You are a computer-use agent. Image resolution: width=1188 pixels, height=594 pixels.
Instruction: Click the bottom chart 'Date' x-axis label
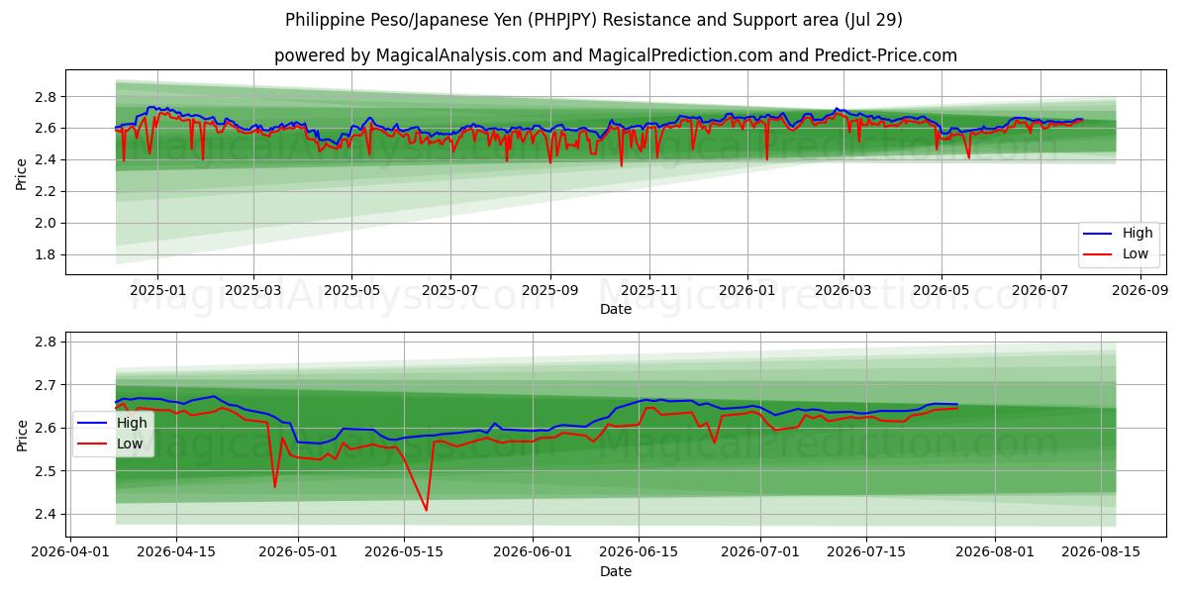click(616, 572)
